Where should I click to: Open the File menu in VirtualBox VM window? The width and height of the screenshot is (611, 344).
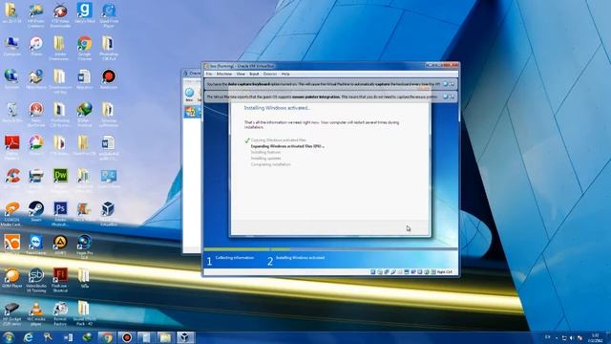tap(209, 74)
